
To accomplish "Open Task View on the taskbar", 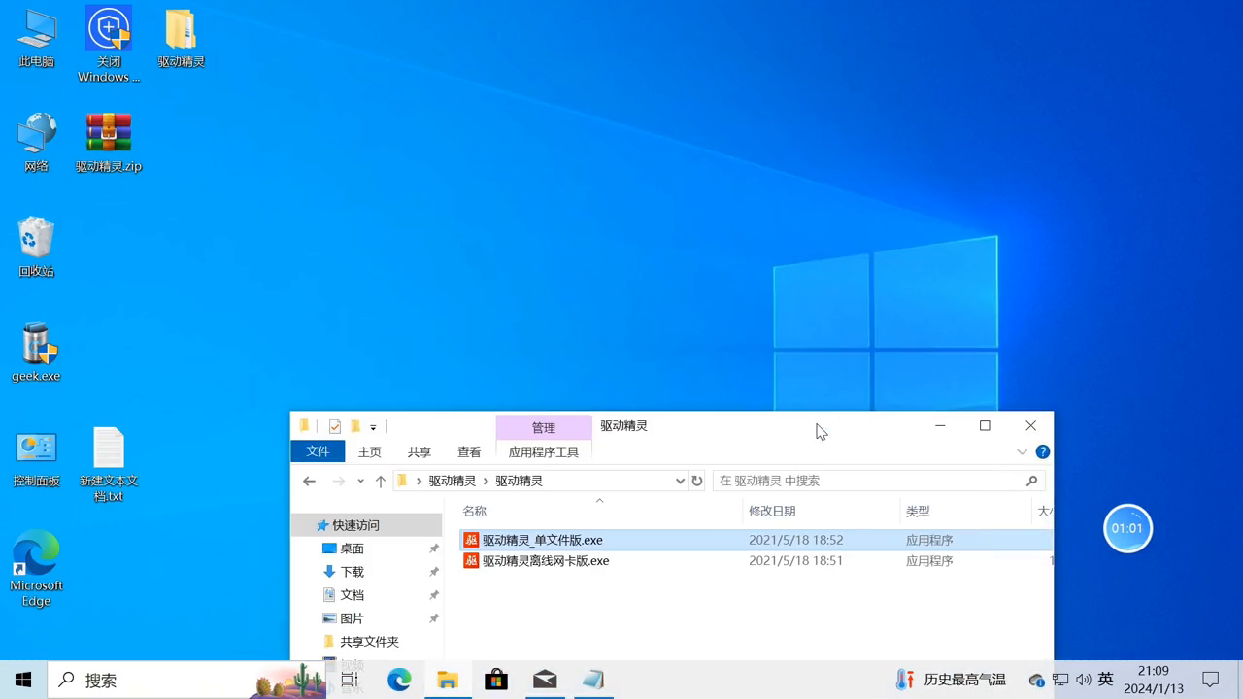I will tap(350, 680).
